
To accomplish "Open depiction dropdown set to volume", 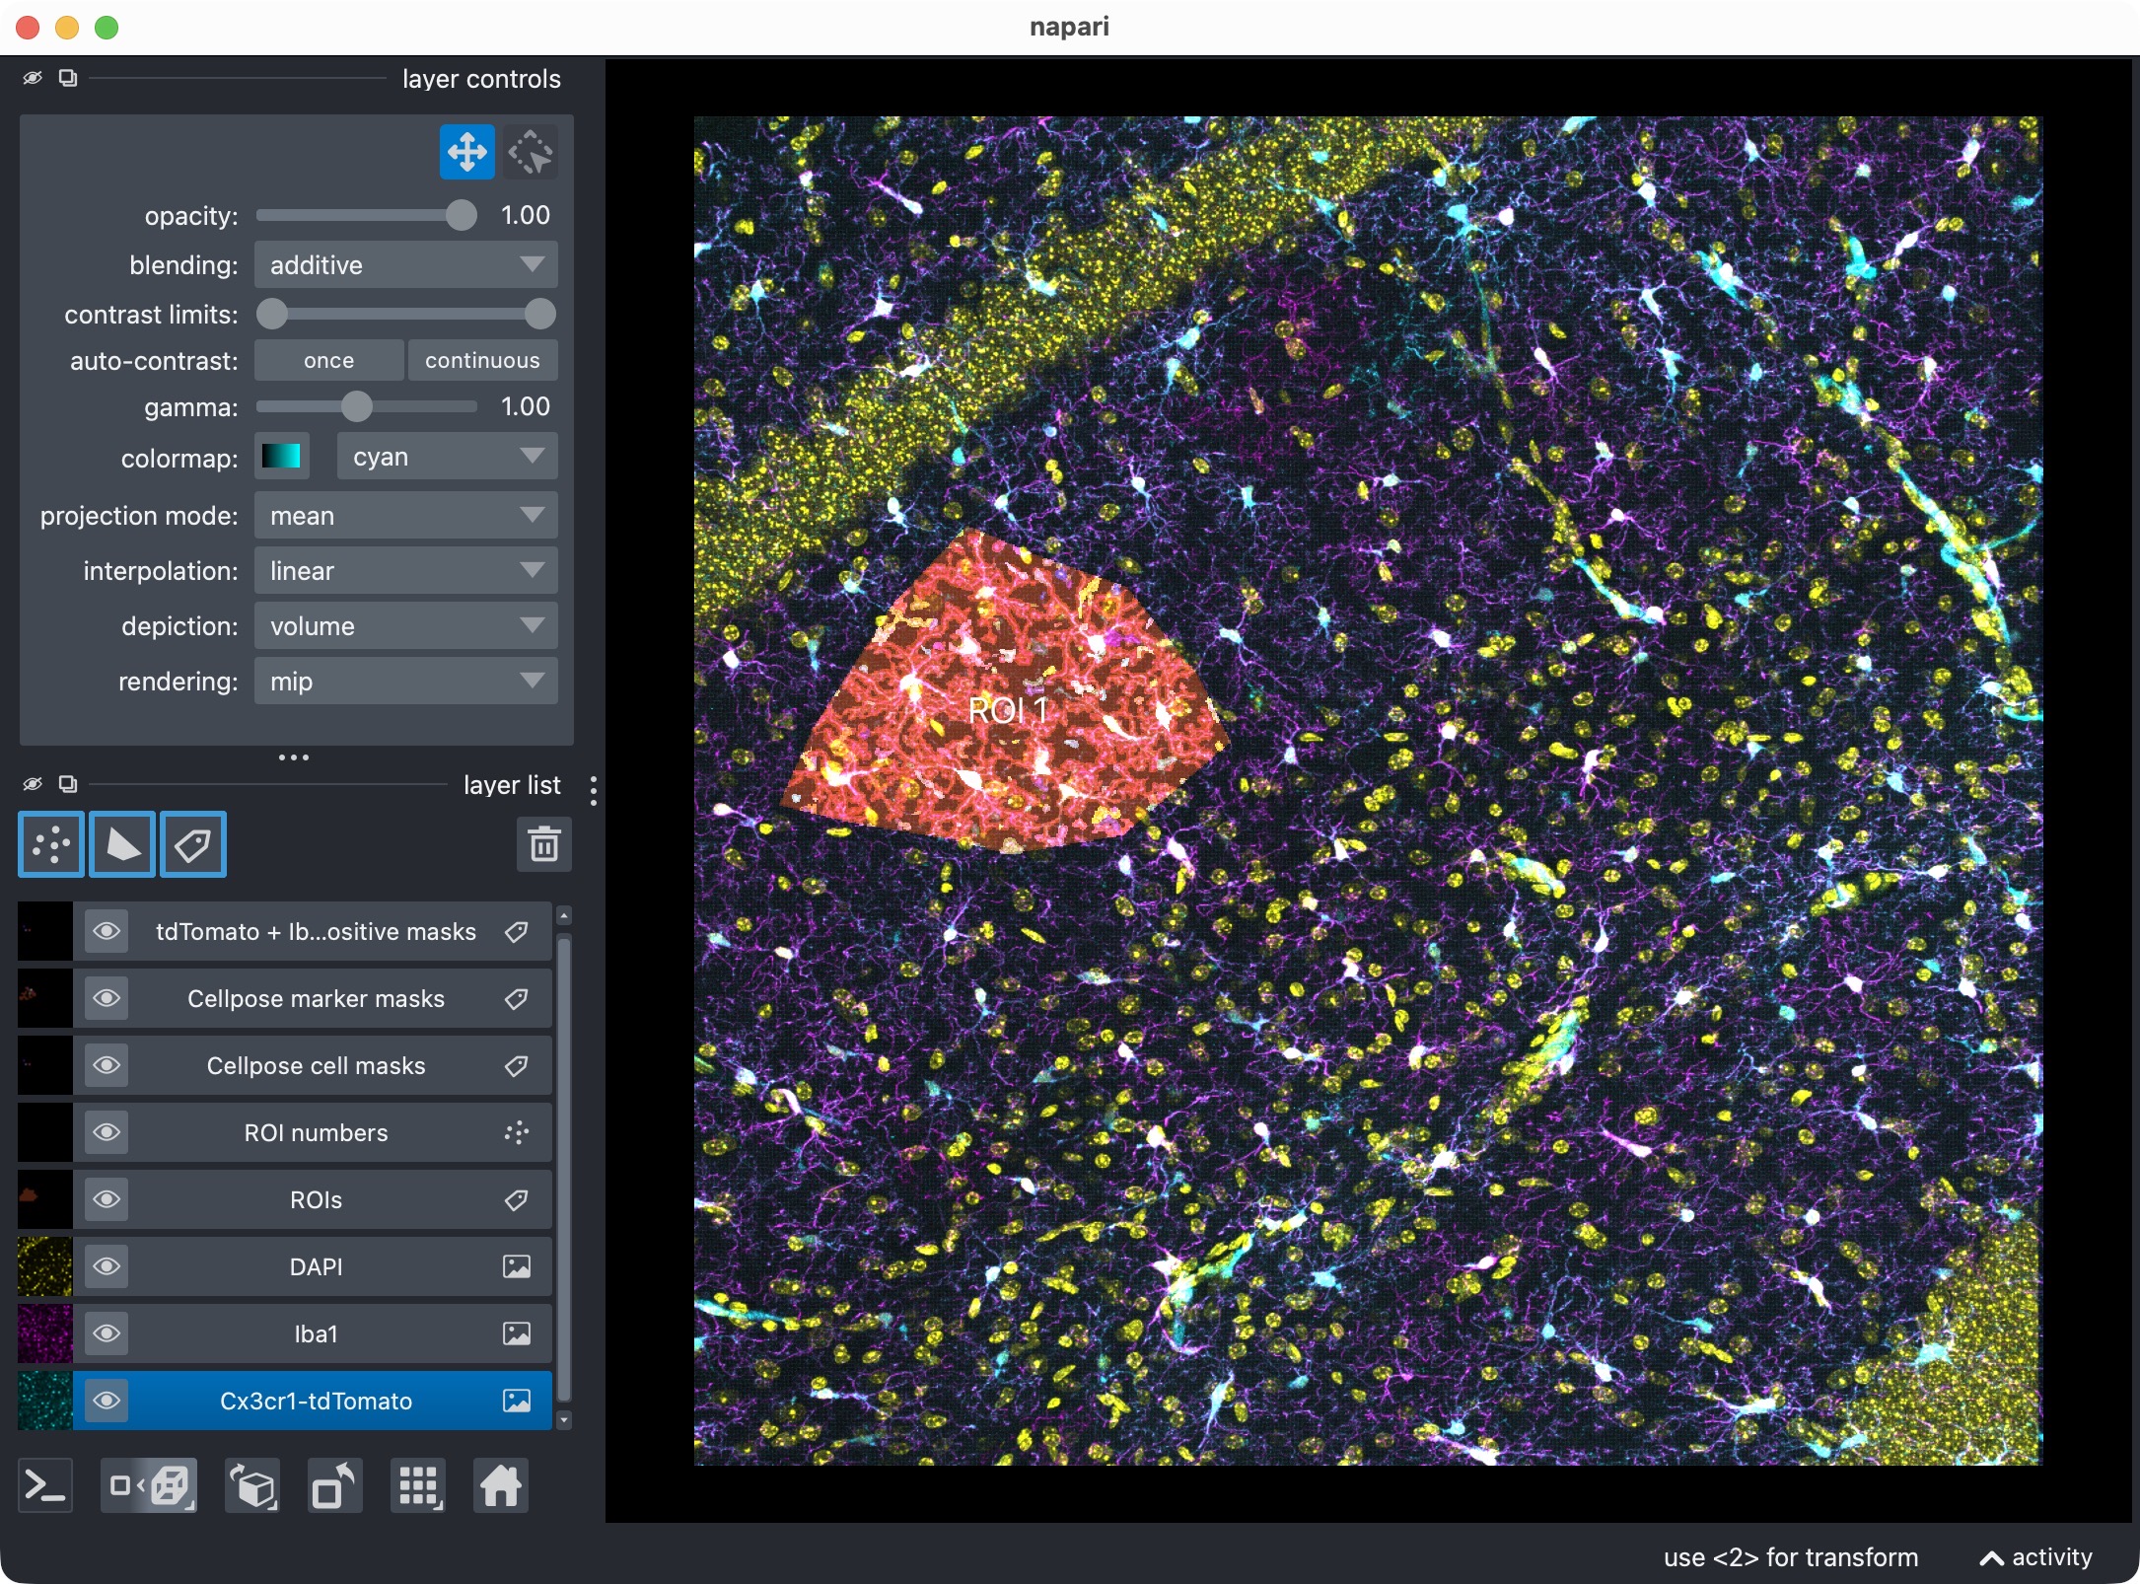I will pyautogui.click(x=405, y=626).
